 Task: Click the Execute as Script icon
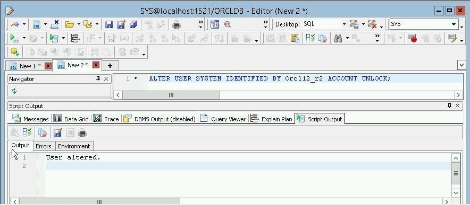tap(54, 38)
